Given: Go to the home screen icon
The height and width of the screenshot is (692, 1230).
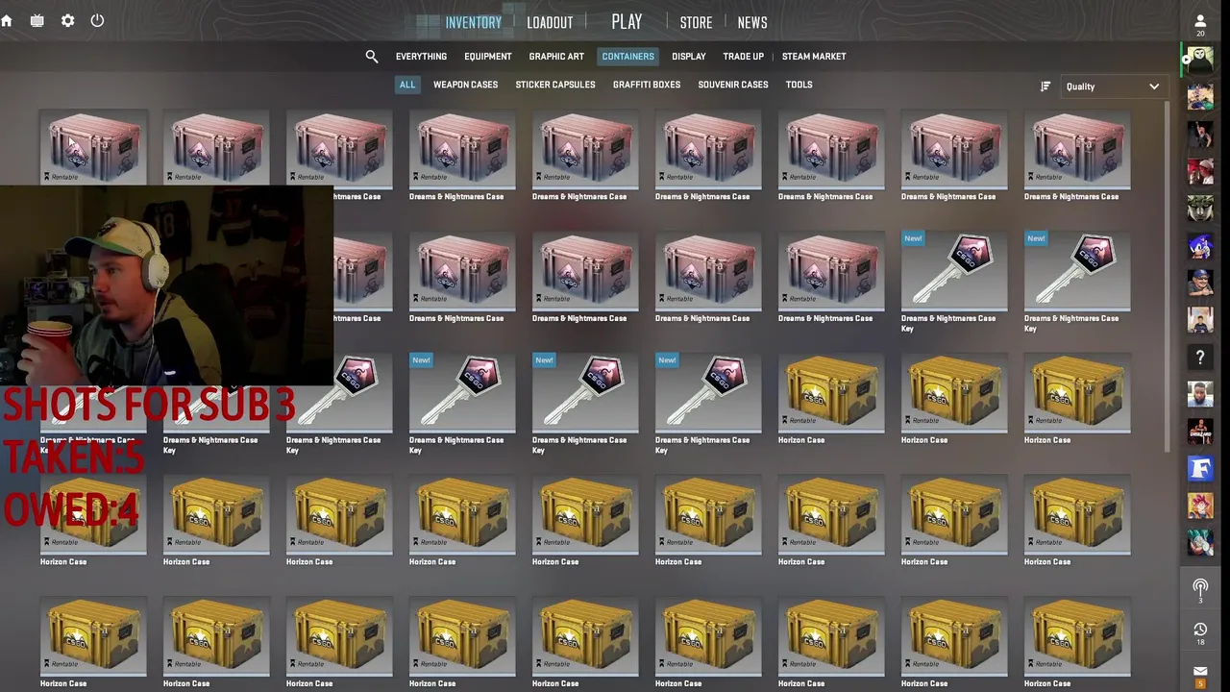Looking at the screenshot, I should [7, 20].
